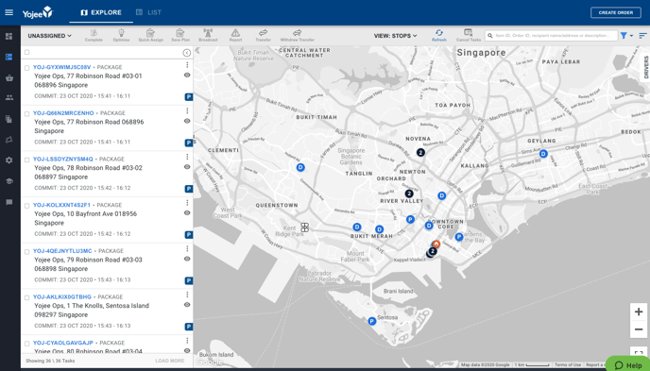
Task: Click the Load More button
Action: click(x=170, y=361)
